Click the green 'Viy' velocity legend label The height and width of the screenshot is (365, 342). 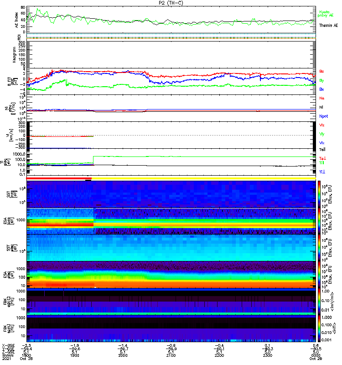(x=322, y=134)
